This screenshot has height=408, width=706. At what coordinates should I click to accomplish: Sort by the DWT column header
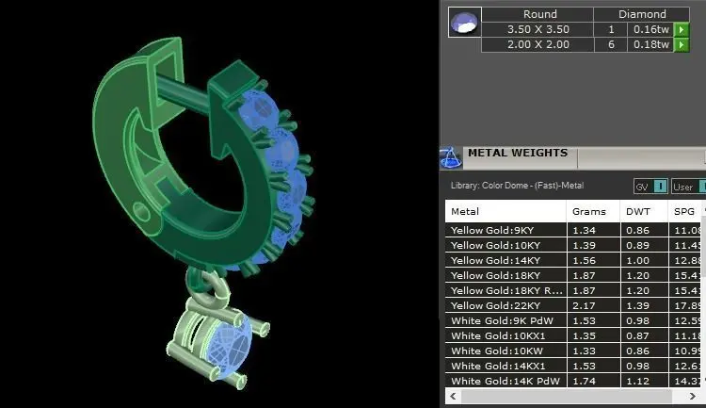pyautogui.click(x=644, y=211)
